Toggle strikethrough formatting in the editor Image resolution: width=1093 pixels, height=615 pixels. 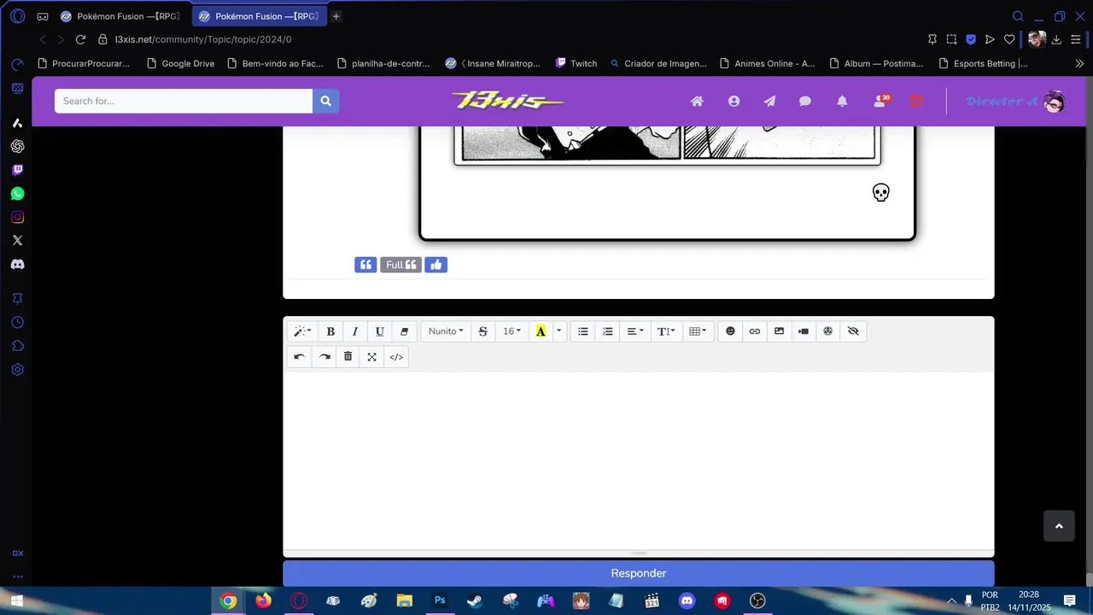482,331
